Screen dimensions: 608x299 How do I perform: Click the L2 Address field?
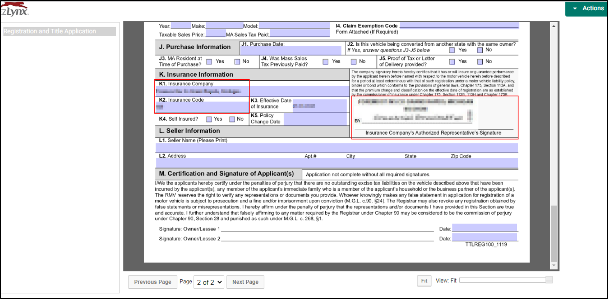coord(337,163)
